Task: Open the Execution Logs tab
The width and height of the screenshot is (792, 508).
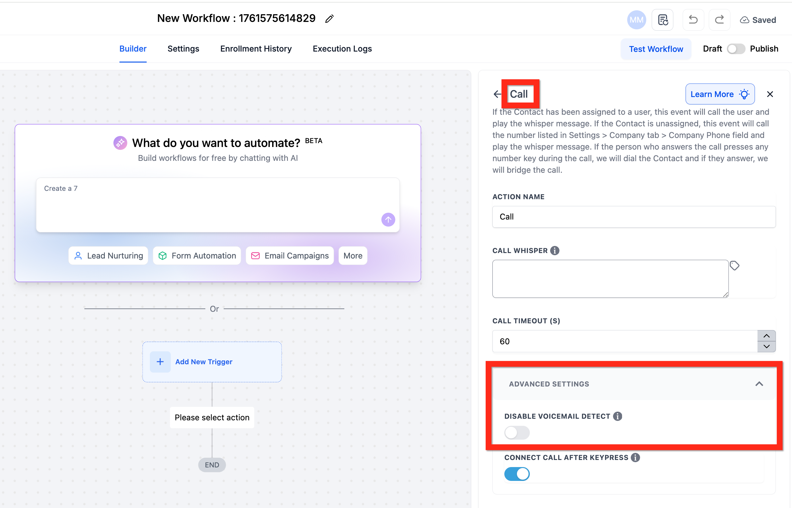Action: tap(342, 49)
